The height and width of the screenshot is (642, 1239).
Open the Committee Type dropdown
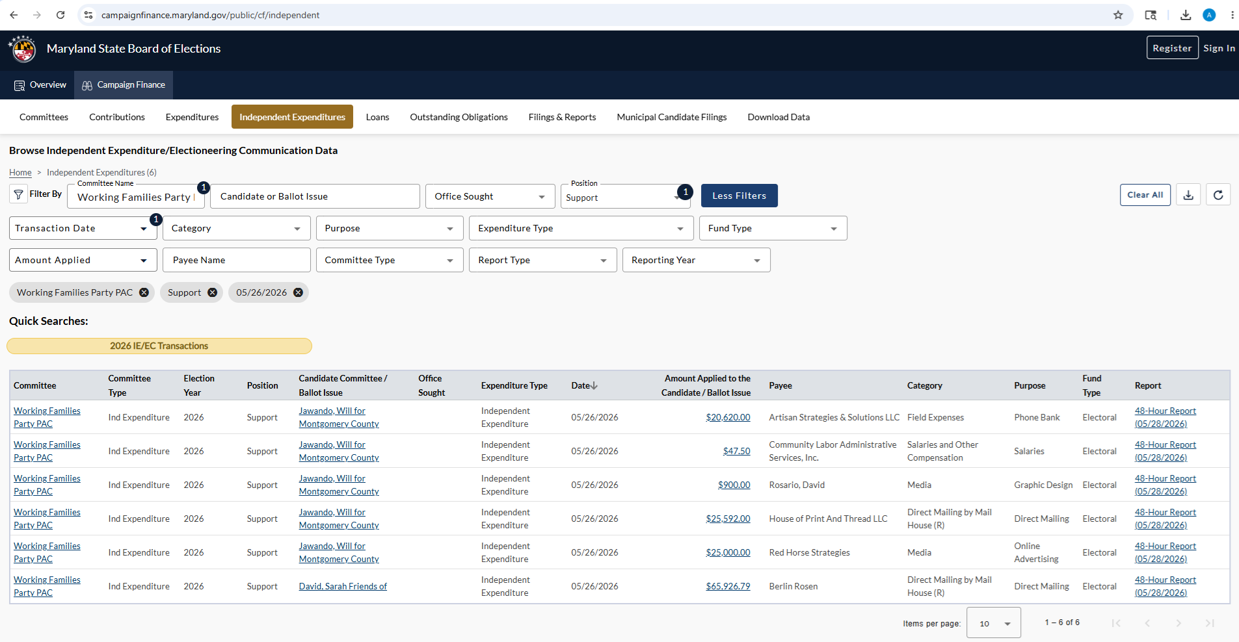390,260
